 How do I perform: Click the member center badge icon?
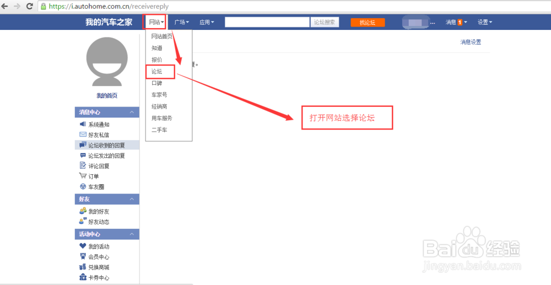pos(83,256)
